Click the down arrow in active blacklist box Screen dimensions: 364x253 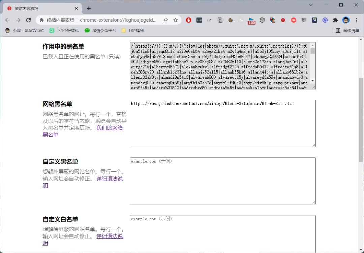point(312,81)
